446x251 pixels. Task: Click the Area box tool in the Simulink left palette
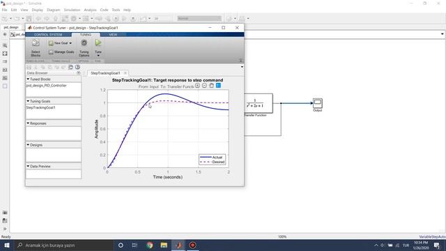click(5, 86)
